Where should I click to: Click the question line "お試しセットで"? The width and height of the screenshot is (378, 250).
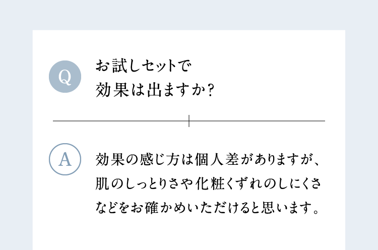(144, 66)
